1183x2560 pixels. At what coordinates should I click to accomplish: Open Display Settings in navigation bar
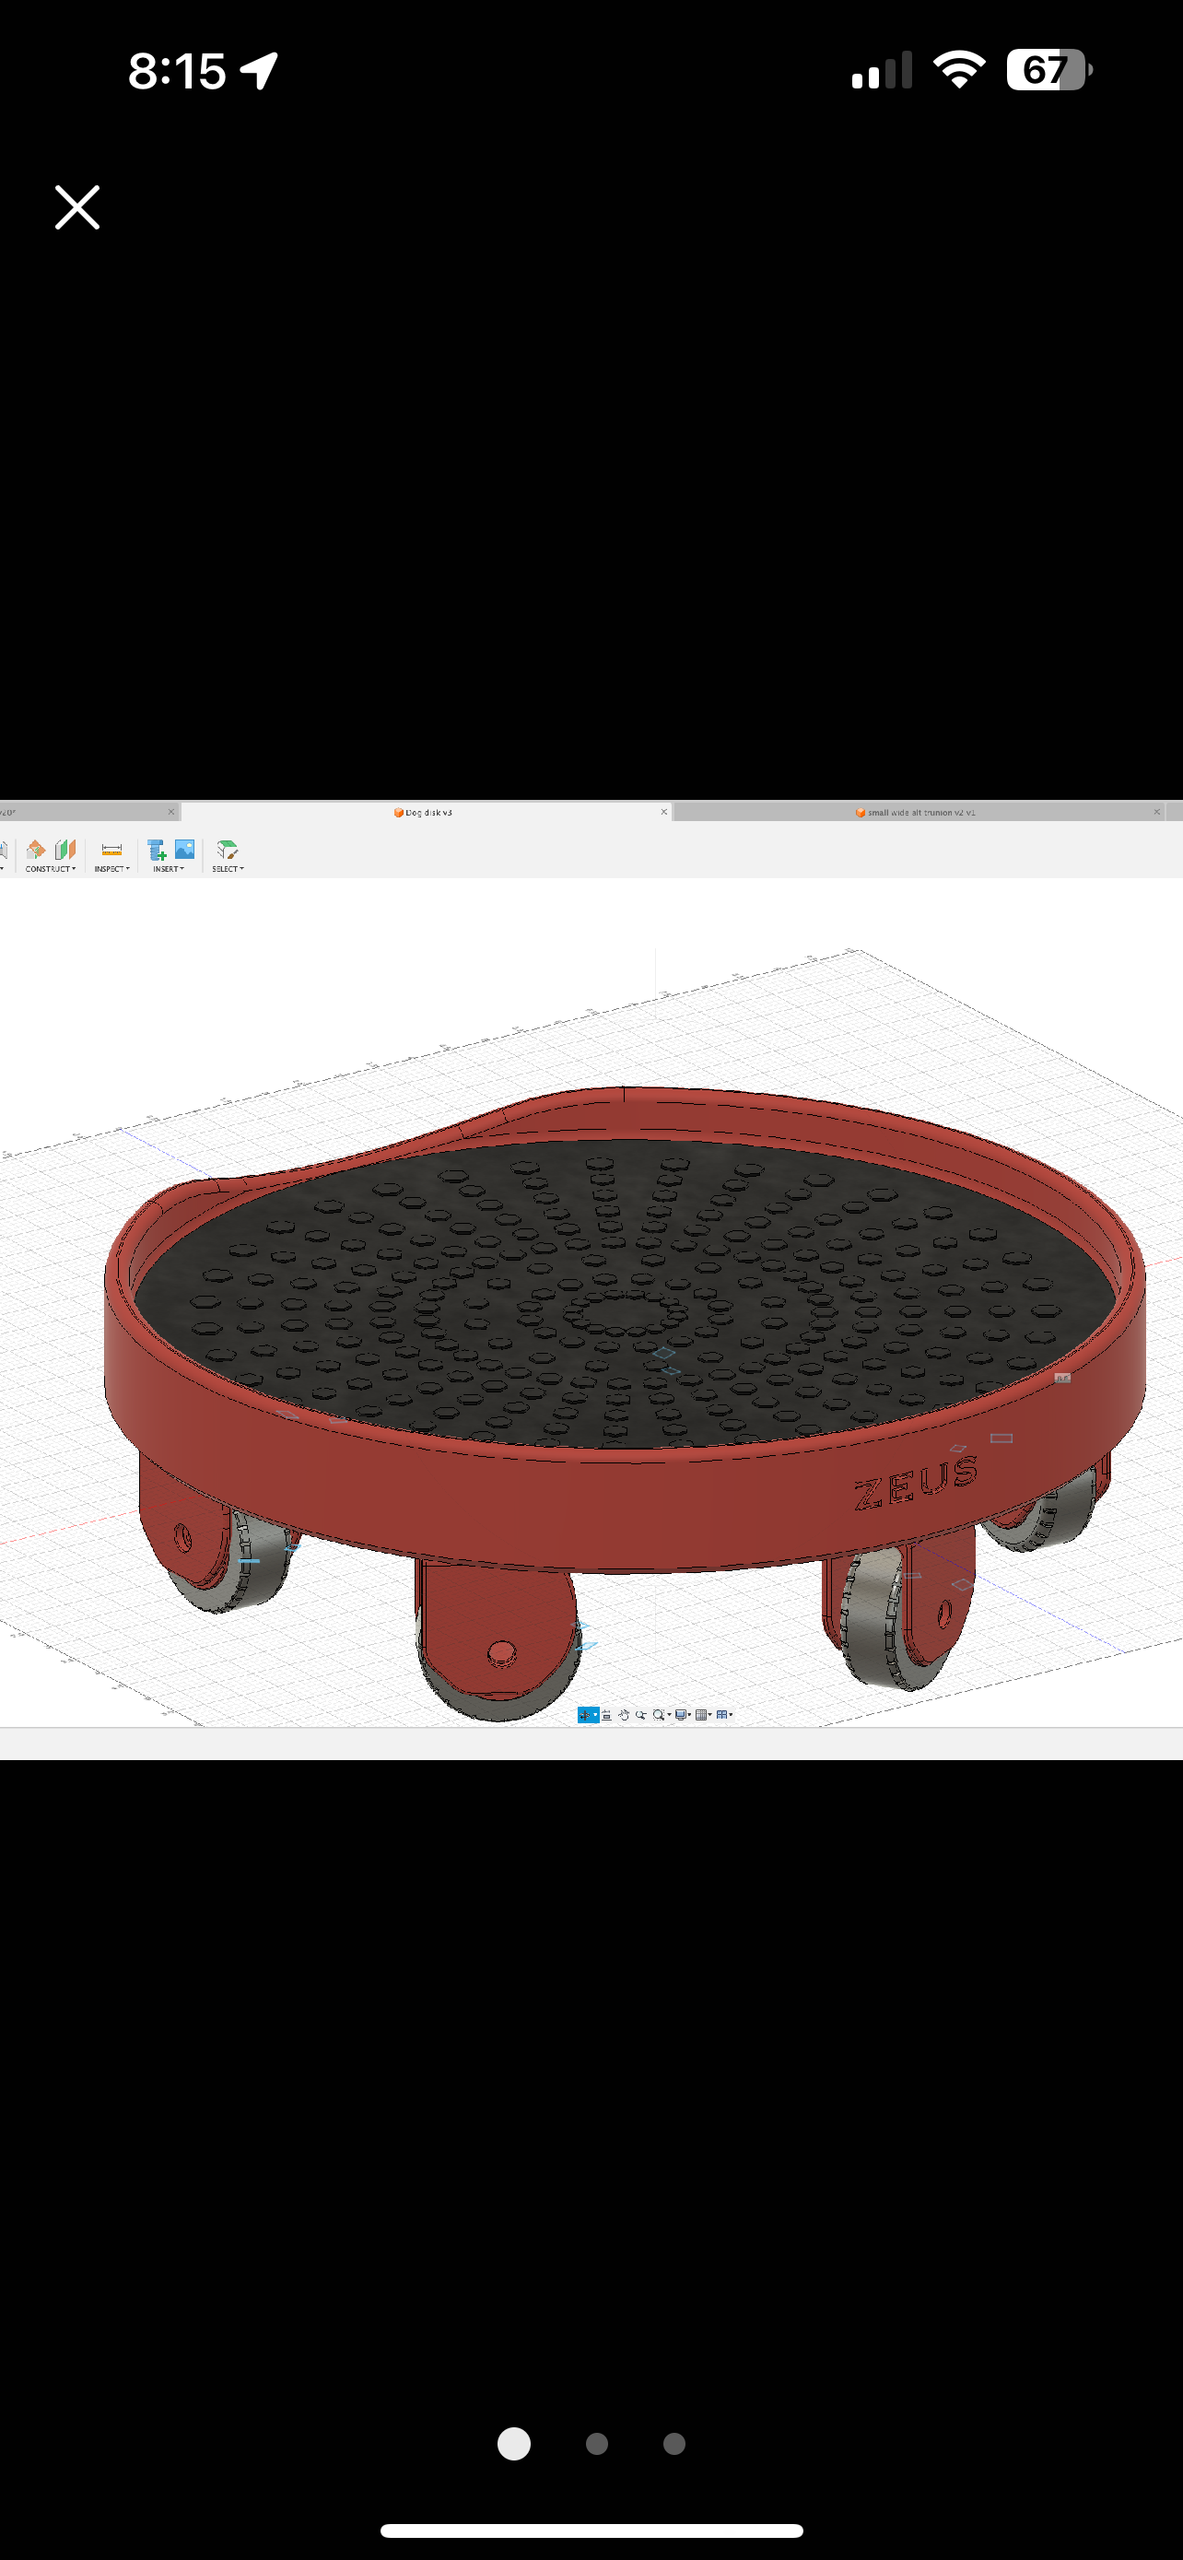(x=683, y=1714)
